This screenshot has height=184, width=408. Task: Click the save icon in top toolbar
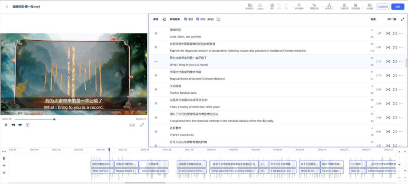pos(272,6)
